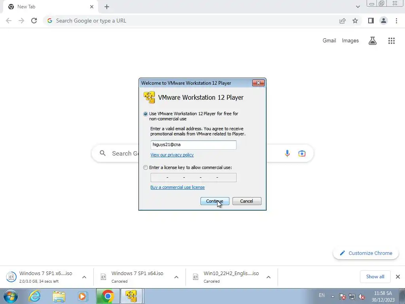Open Action Center flag icon

tap(343, 296)
